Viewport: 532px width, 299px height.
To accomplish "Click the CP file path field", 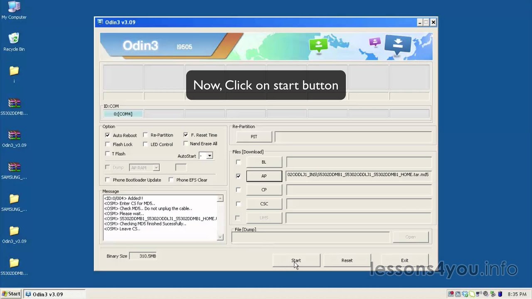I will pos(359,190).
